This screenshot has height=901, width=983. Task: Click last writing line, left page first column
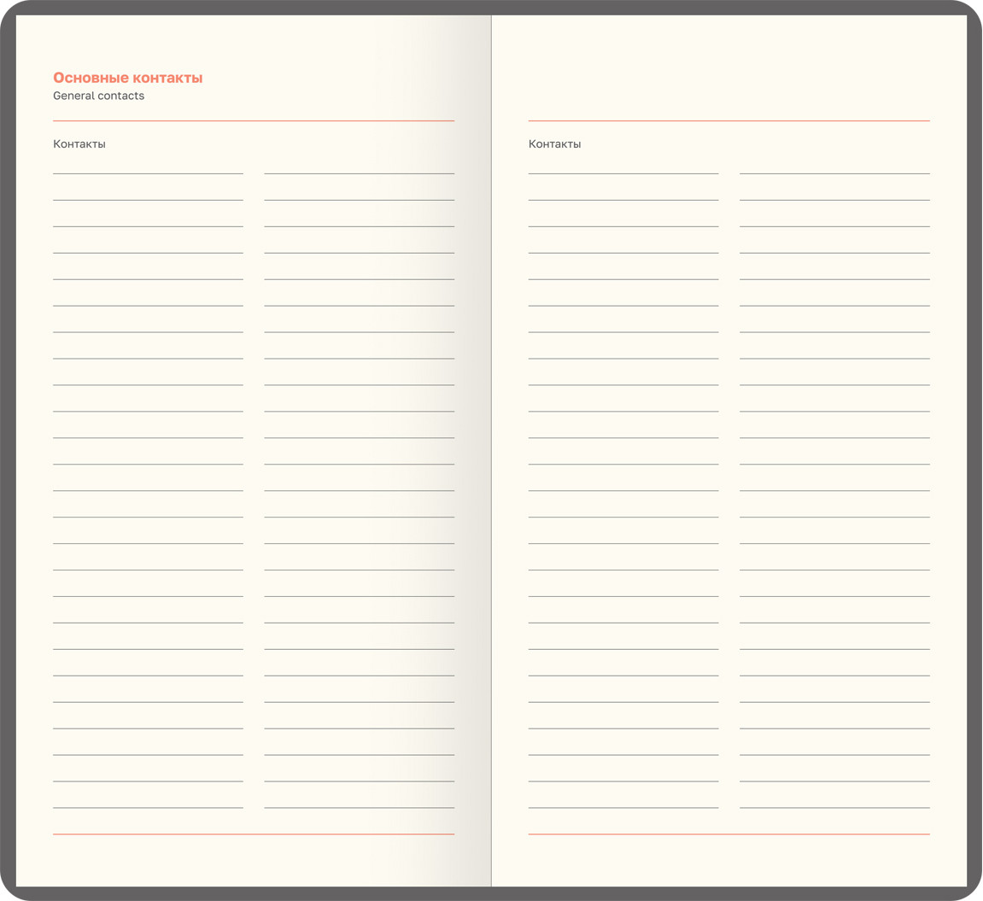point(148,808)
